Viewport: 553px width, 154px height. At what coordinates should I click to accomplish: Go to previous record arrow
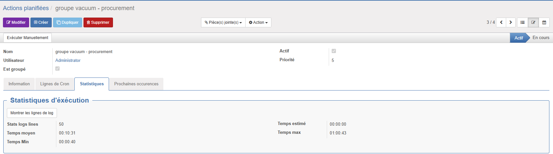pyautogui.click(x=501, y=22)
